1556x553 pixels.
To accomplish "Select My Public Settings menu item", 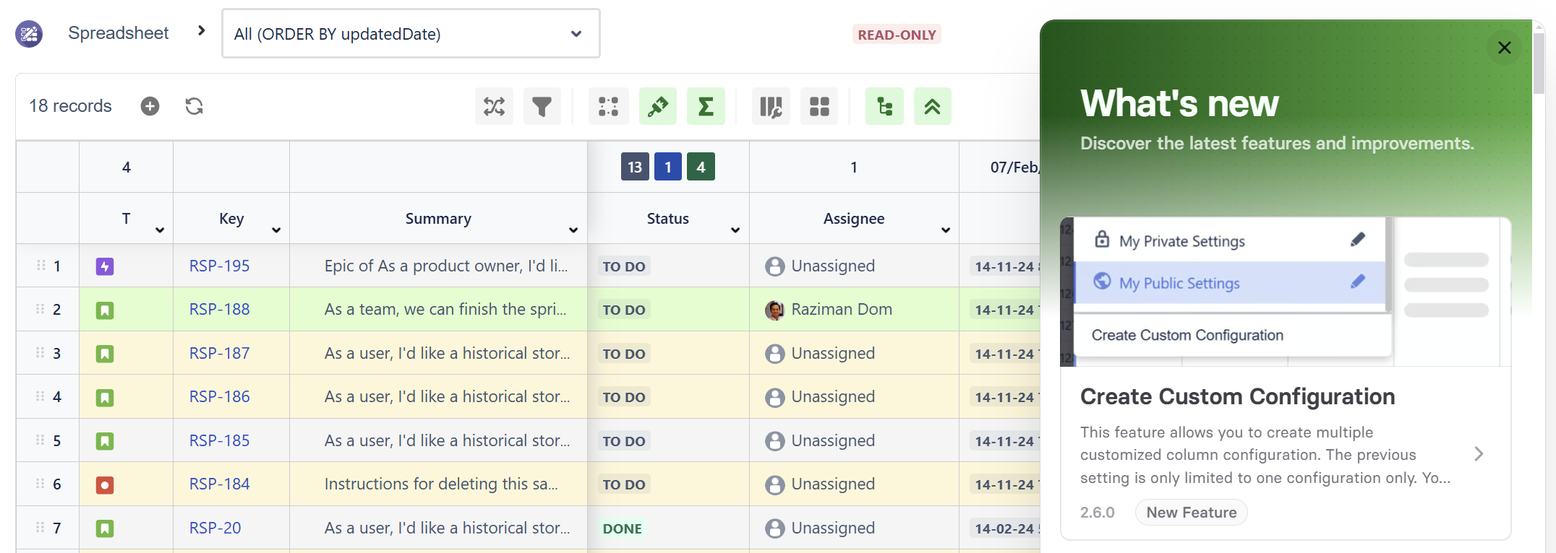I will coord(1179,283).
